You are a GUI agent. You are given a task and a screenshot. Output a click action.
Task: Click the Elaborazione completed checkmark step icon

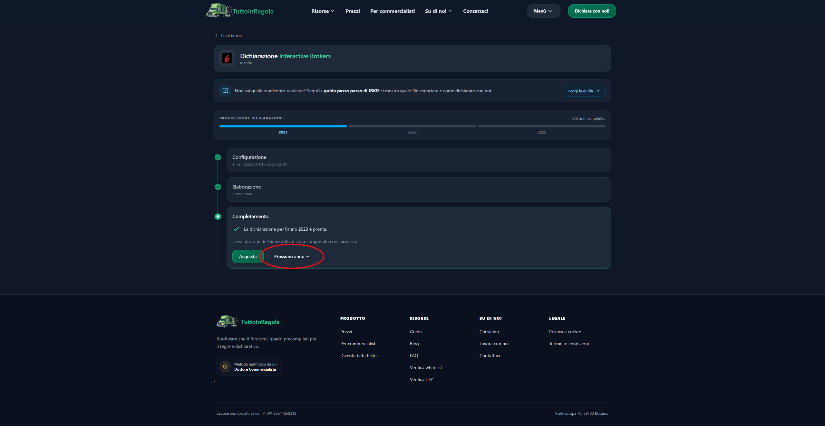point(218,187)
